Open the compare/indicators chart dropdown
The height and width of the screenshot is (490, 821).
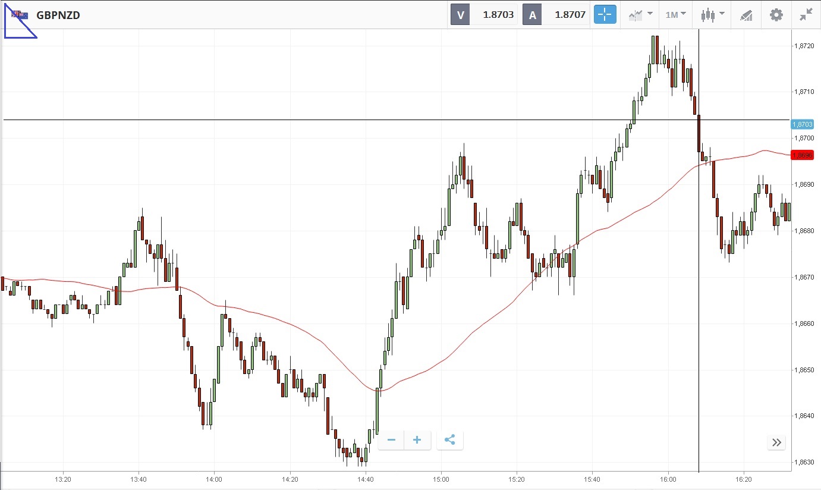pos(640,15)
